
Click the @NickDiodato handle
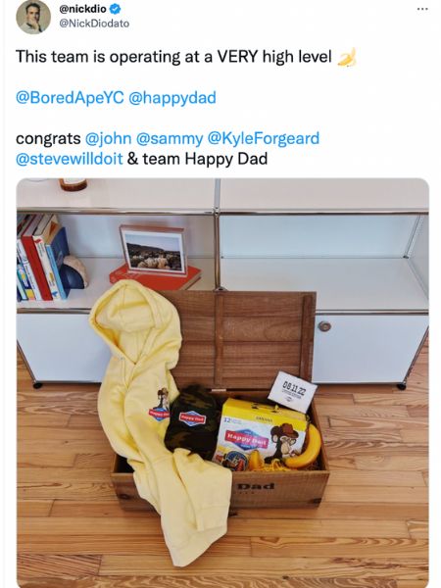pyautogui.click(x=94, y=24)
